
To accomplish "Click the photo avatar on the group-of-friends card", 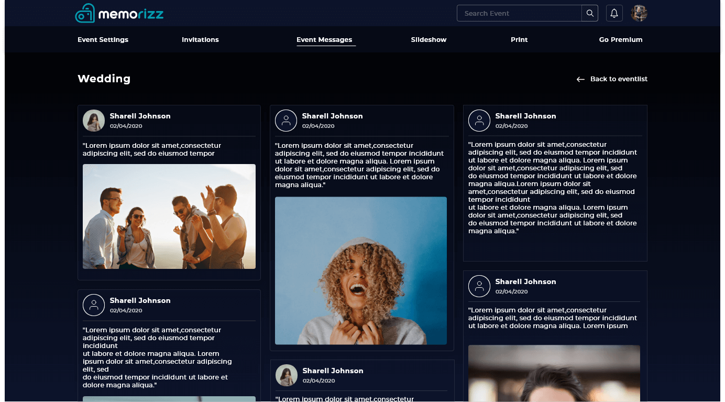I will [x=94, y=121].
